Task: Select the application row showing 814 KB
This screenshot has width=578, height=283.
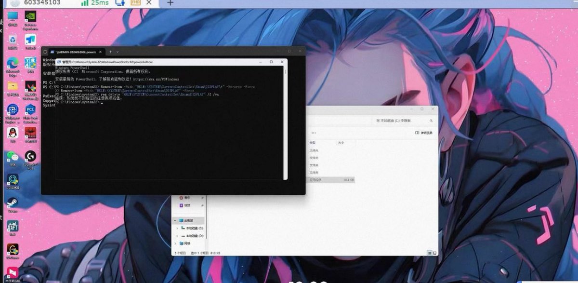Action: 332,179
